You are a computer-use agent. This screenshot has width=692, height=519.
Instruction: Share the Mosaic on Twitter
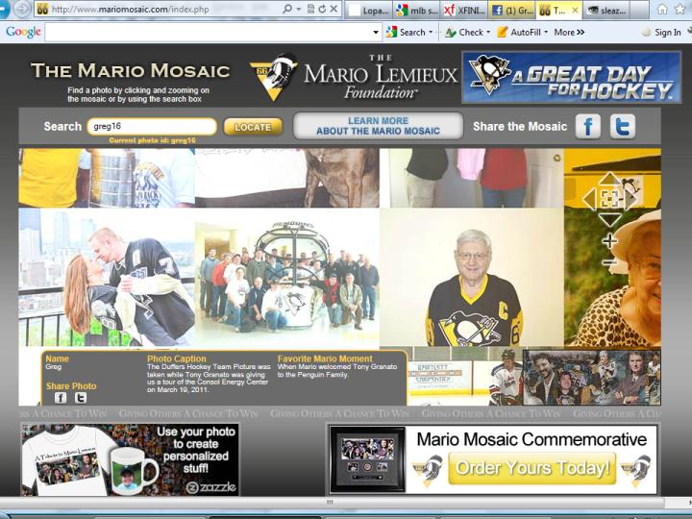(622, 127)
